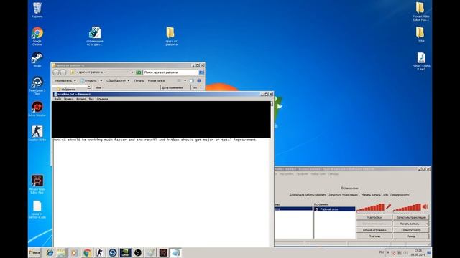Select the Counter-Strike desktop icon
The width and height of the screenshot is (460, 258).
pos(37,133)
